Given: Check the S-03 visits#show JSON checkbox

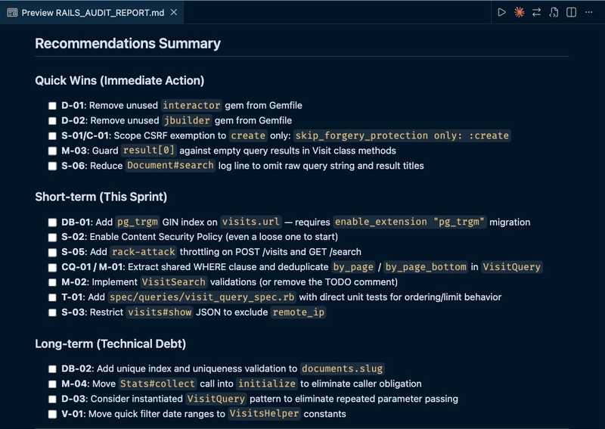Looking at the screenshot, I should click(x=52, y=312).
